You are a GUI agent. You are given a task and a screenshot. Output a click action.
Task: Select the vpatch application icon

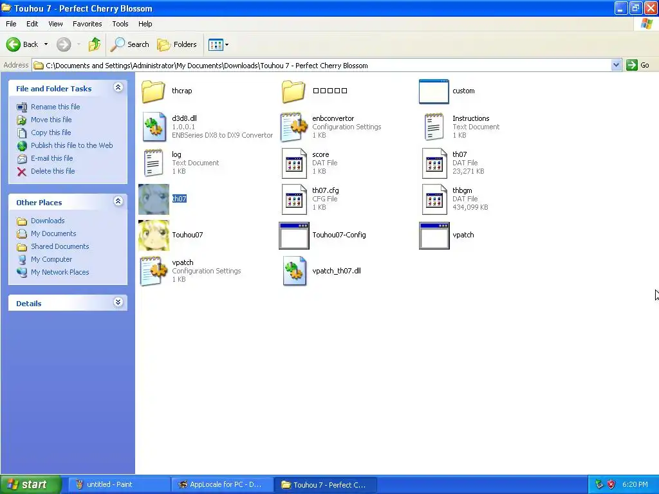pos(434,235)
